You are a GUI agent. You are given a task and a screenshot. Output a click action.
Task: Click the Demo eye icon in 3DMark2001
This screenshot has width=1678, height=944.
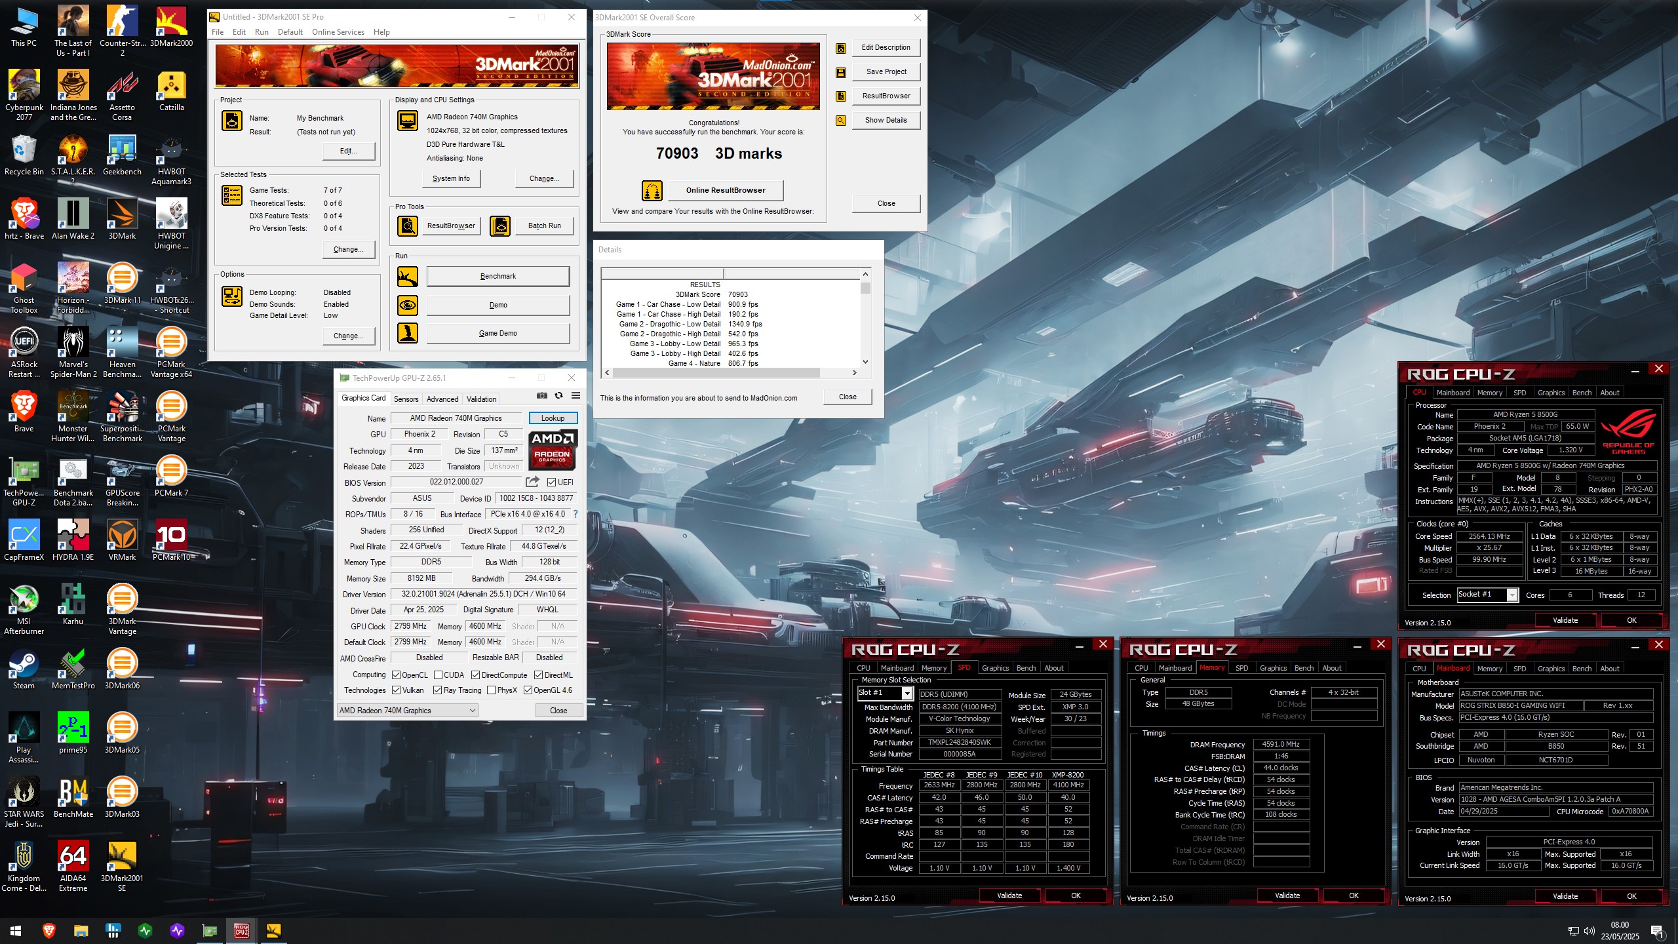pyautogui.click(x=408, y=305)
